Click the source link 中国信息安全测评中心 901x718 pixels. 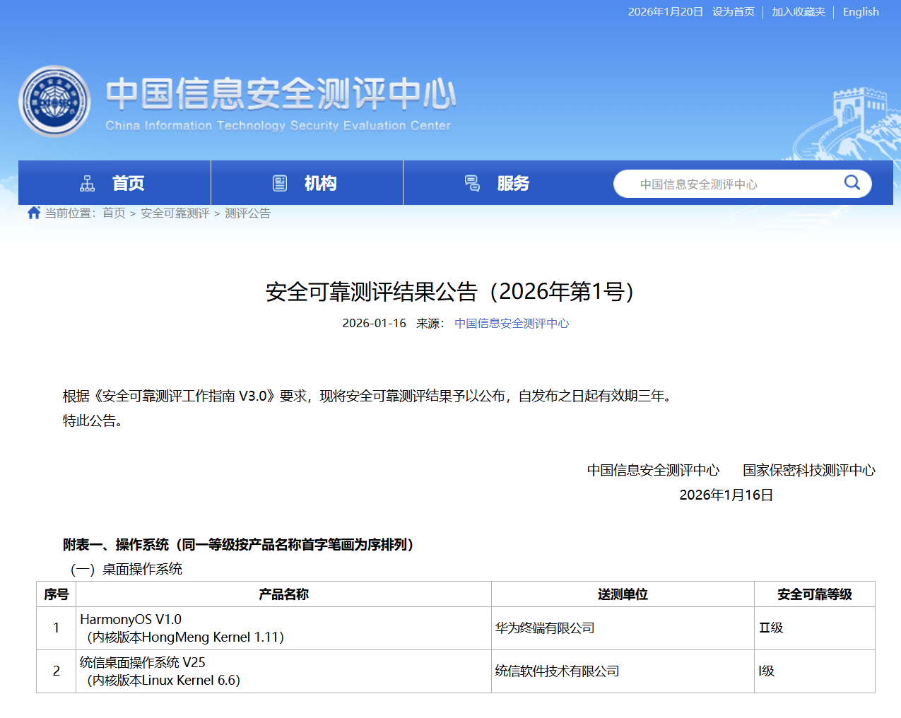pyautogui.click(x=512, y=324)
